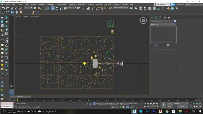This screenshot has height=114, width=203.
Task: Open Google Chrome from the taskbar
Action: (167, 111)
